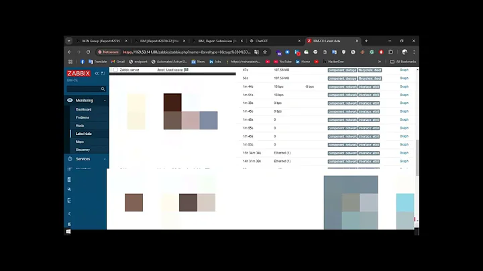
Task: Open the Windows Start button
Action: pos(68,231)
